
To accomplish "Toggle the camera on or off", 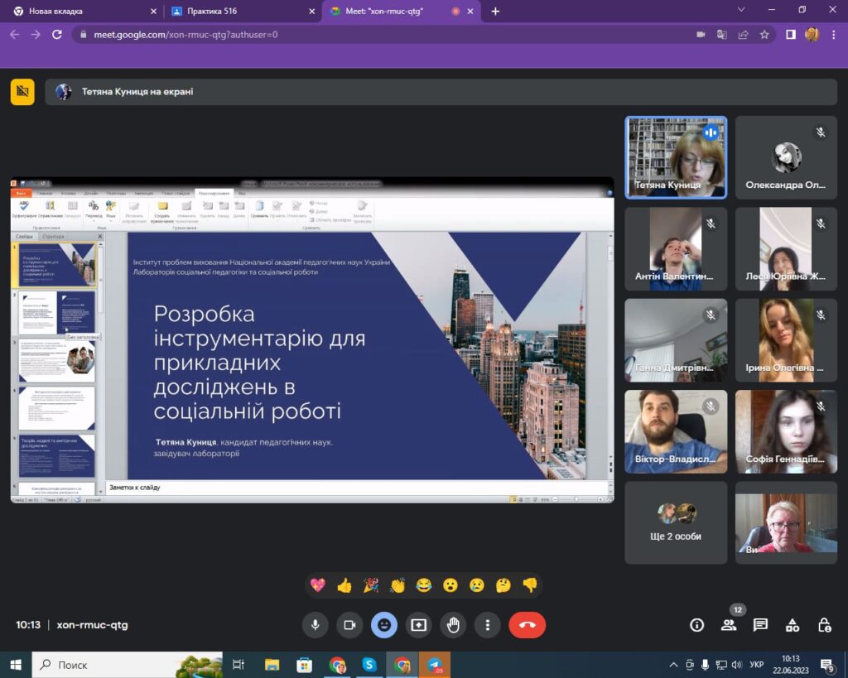I will tap(349, 625).
